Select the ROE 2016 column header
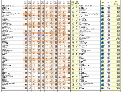This screenshot has height=92, width=121. click(x=38, y=3)
